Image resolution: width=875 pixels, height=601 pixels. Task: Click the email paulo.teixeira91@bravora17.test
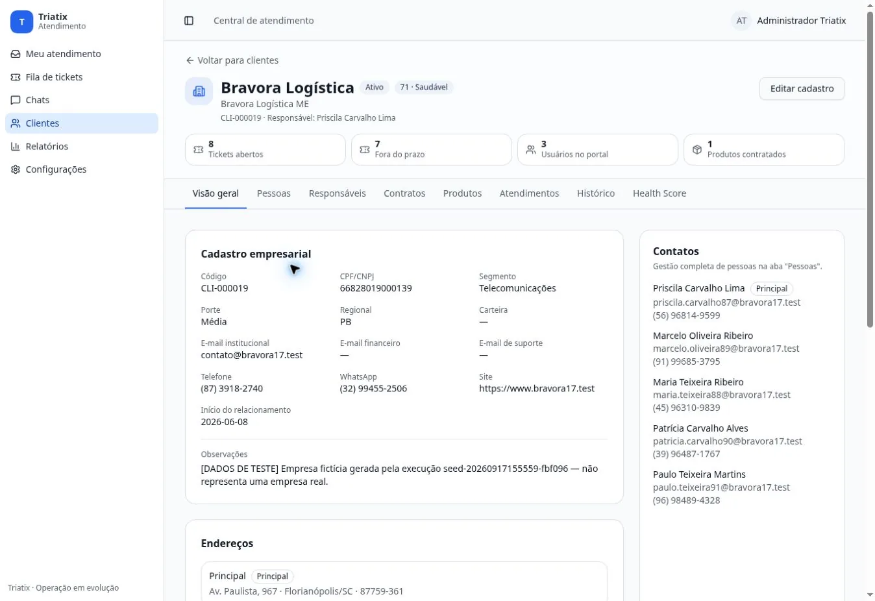pos(721,487)
